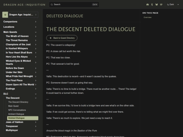
Task: Open The Final Piece quest
Action: point(14,81)
